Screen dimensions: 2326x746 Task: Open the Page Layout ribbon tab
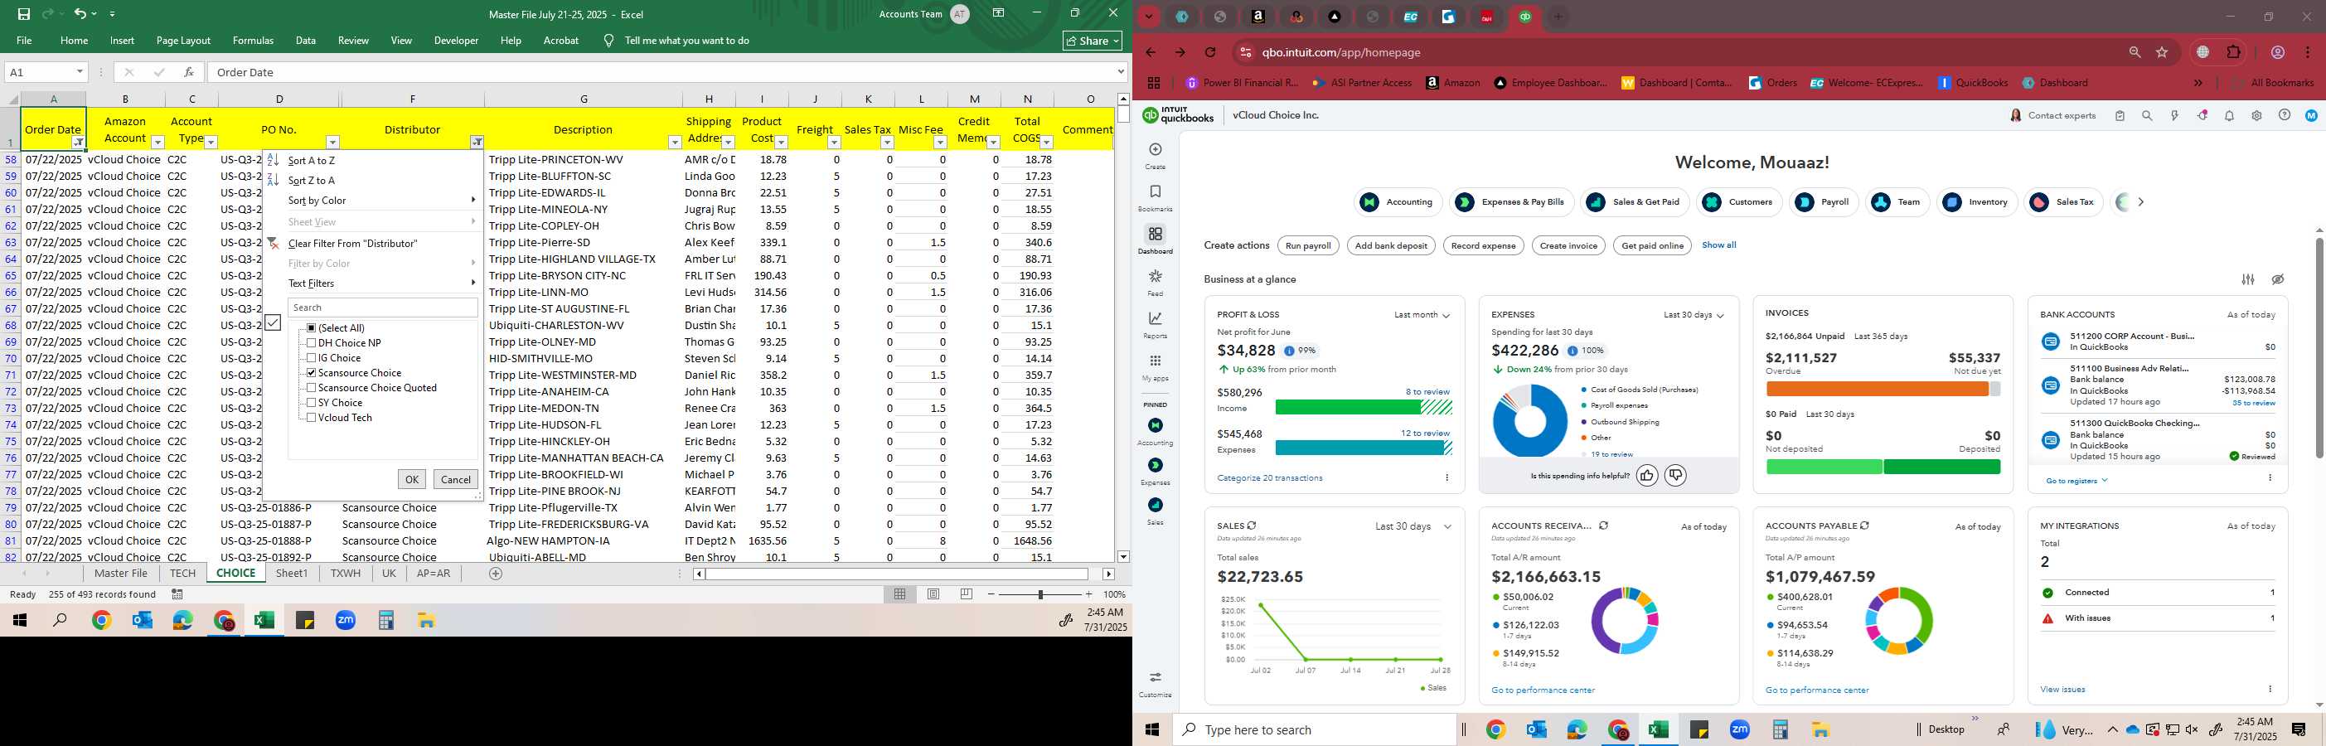click(x=183, y=41)
